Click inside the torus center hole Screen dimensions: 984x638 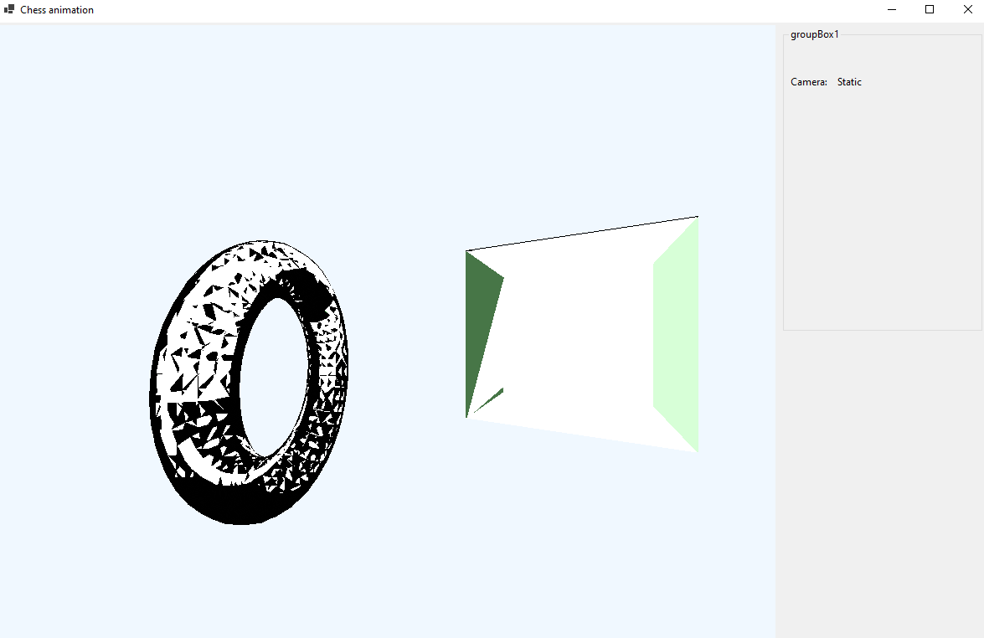click(x=272, y=377)
